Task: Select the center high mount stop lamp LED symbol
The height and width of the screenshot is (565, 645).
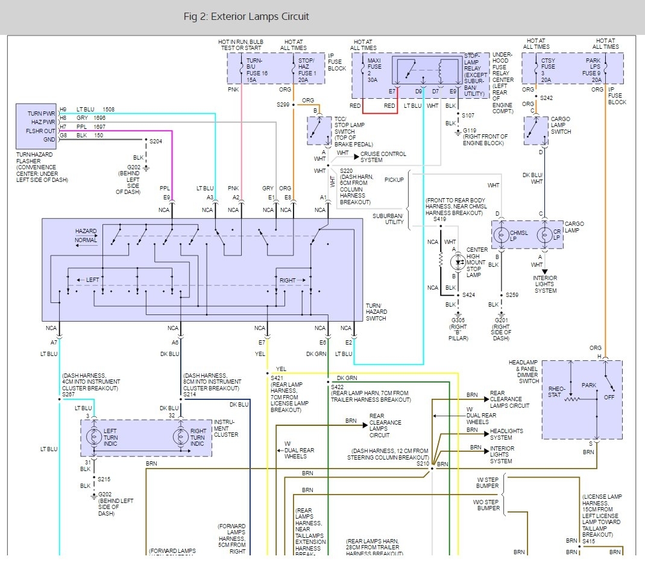Action: (x=458, y=262)
